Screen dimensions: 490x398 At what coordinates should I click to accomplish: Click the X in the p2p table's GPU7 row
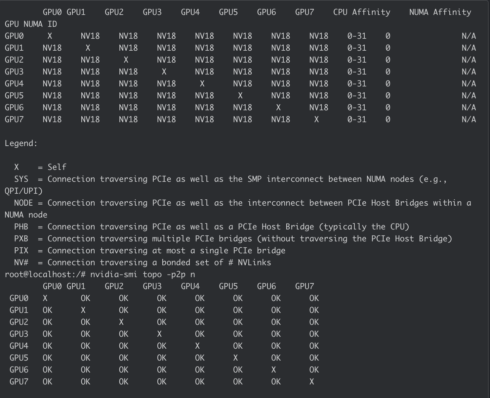click(311, 382)
